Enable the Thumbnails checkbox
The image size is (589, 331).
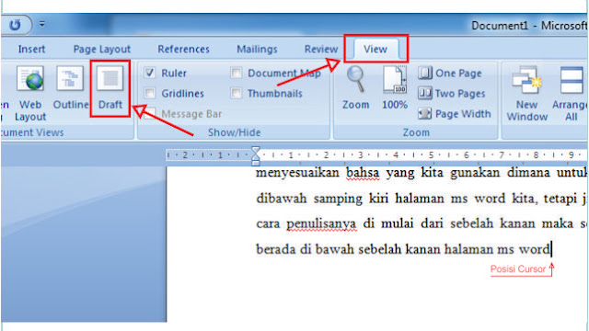click(x=237, y=93)
